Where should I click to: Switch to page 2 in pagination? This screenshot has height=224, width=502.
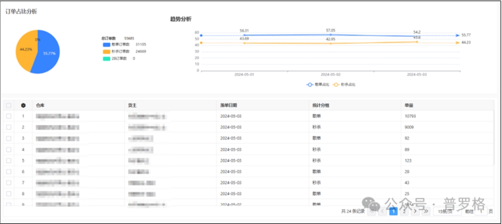[404, 211]
